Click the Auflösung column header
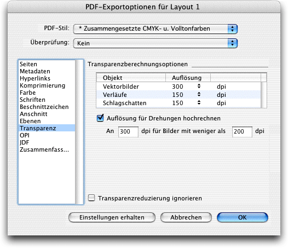This screenshot has height=248, width=288. pos(188,78)
